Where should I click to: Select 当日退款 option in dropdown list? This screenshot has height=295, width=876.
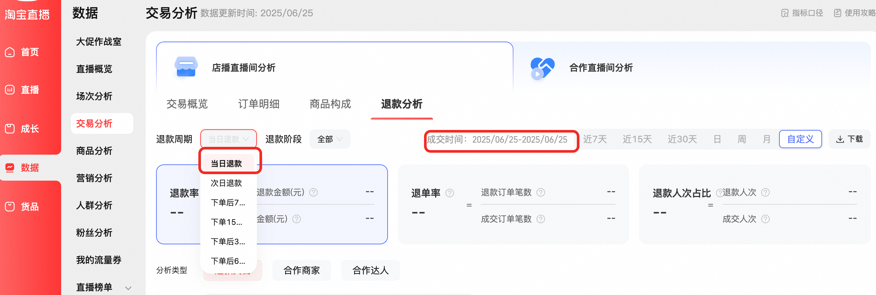229,164
